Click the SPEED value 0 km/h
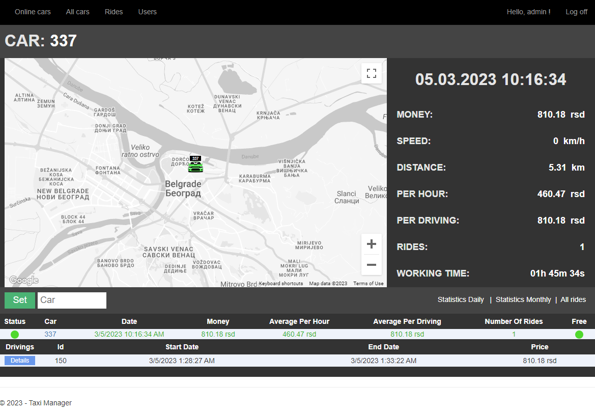 (x=569, y=141)
